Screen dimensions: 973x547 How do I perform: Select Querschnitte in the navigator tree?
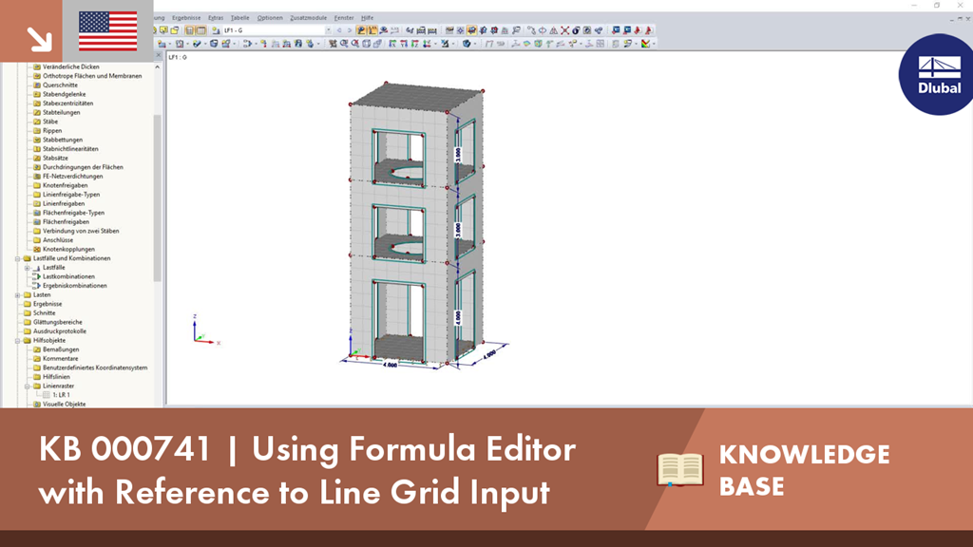[60, 85]
